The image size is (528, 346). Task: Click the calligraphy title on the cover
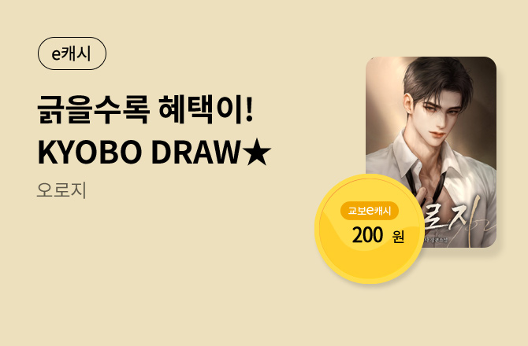click(x=456, y=219)
